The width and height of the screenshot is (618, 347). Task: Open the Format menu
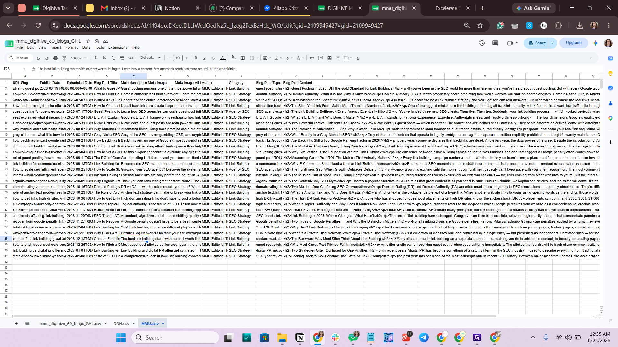click(71, 47)
